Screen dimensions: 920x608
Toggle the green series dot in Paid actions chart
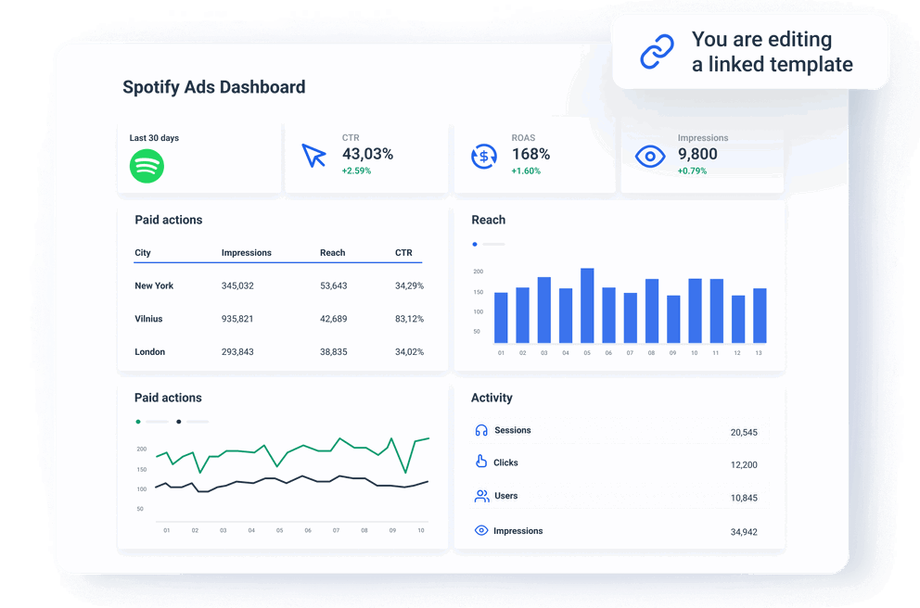tap(136, 421)
